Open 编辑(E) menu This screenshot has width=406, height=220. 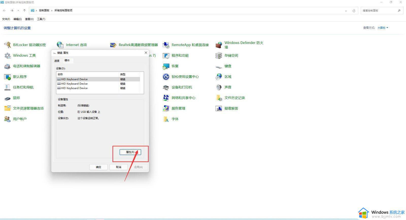click(18, 19)
